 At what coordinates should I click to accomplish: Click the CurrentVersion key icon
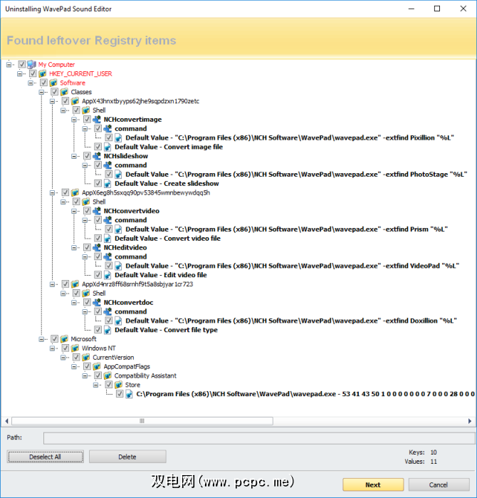click(86, 358)
